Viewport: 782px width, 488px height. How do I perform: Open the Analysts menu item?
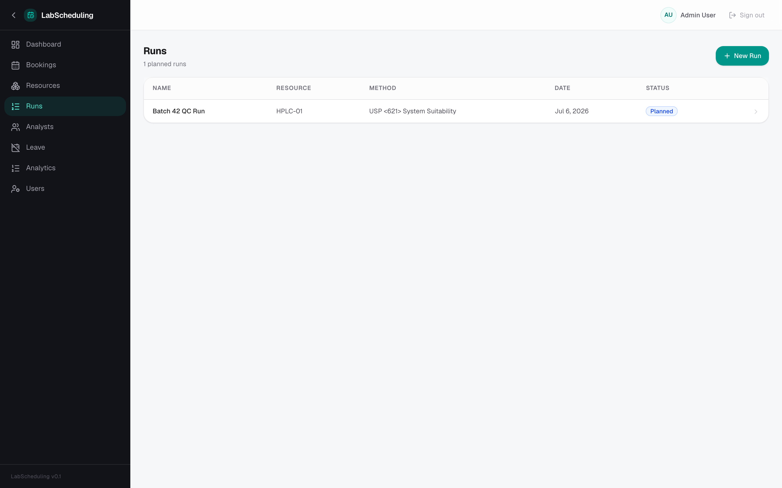coord(65,127)
